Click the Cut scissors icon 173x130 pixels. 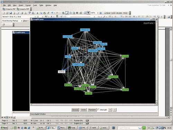click(37, 13)
